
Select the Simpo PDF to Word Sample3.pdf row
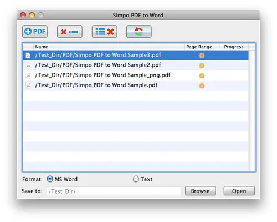(136, 55)
